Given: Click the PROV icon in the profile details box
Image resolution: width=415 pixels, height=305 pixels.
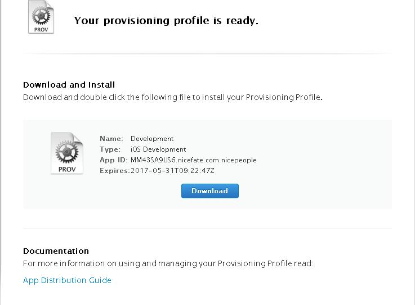Looking at the screenshot, I should [66, 153].
